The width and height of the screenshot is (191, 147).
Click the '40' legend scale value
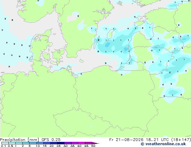pos(79,146)
